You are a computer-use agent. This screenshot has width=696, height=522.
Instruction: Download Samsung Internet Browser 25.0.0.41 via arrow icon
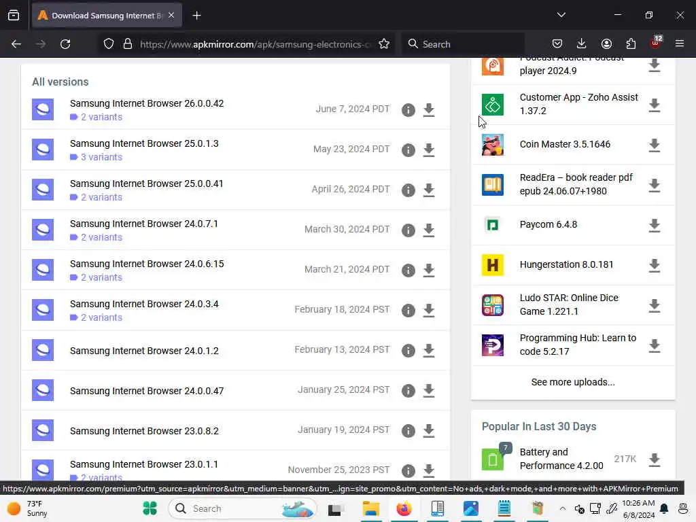click(428, 190)
